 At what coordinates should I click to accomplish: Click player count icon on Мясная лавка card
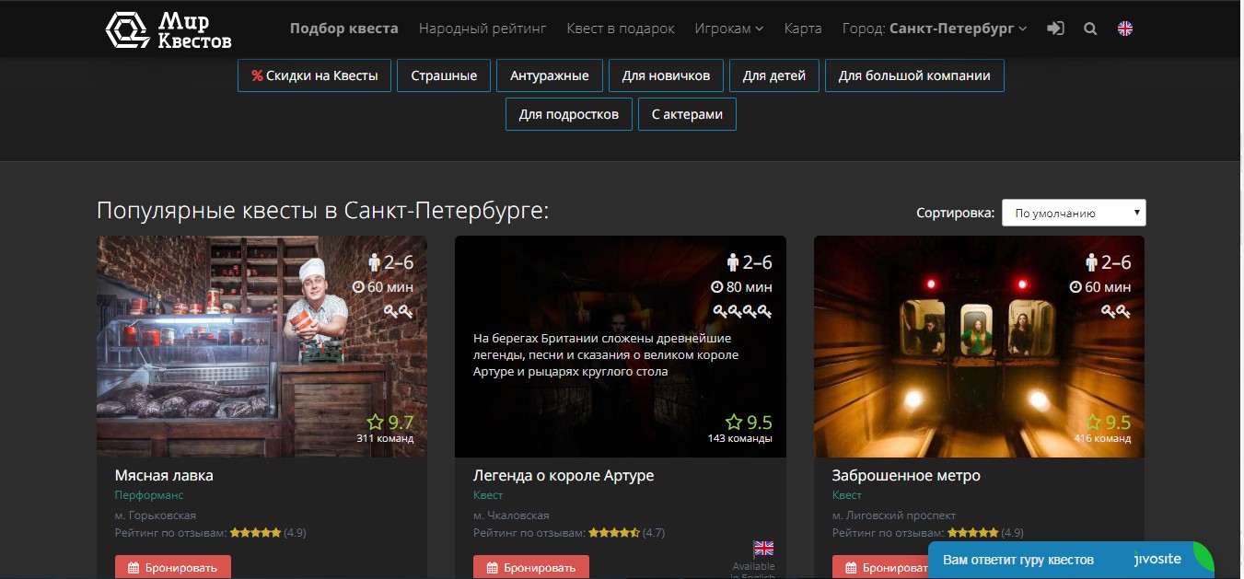[375, 262]
